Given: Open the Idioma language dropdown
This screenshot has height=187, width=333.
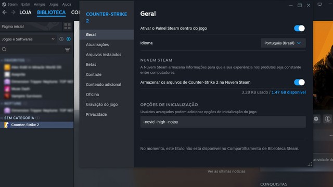Looking at the screenshot, I should click(283, 43).
